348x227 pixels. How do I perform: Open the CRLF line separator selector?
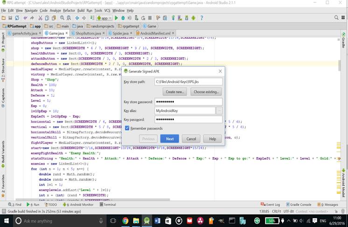pyautogui.click(x=276, y=212)
